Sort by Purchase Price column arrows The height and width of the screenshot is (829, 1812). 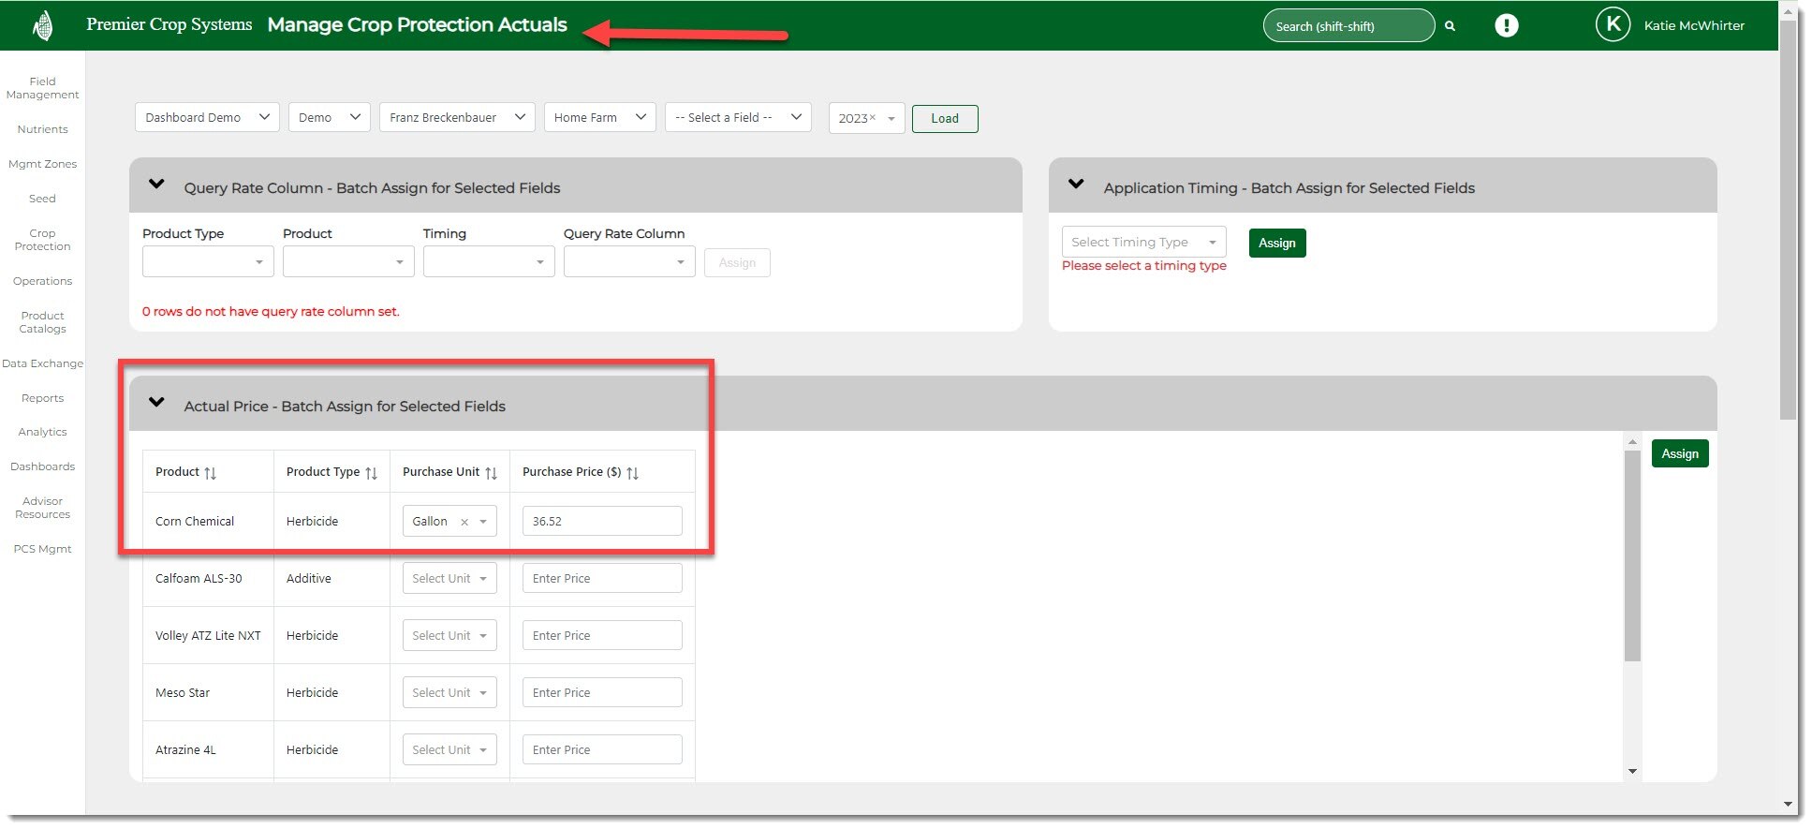tap(633, 473)
